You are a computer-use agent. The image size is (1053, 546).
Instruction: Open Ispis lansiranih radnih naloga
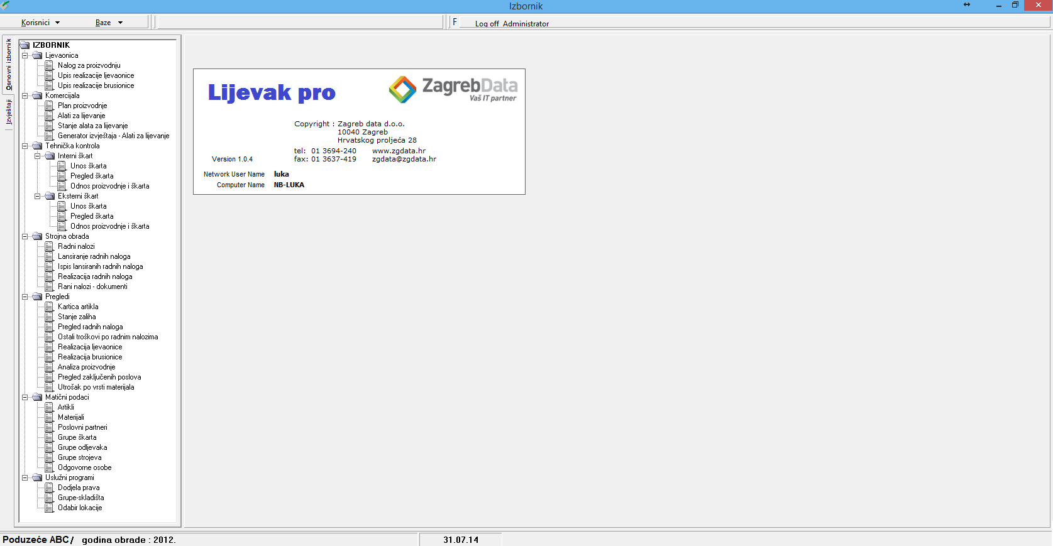100,266
